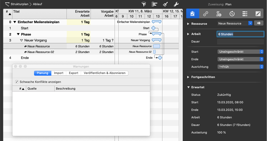Screen dimensions: 267x141
Task: Click the Ablauf breadcrumb item
Action: click(x=38, y=4)
